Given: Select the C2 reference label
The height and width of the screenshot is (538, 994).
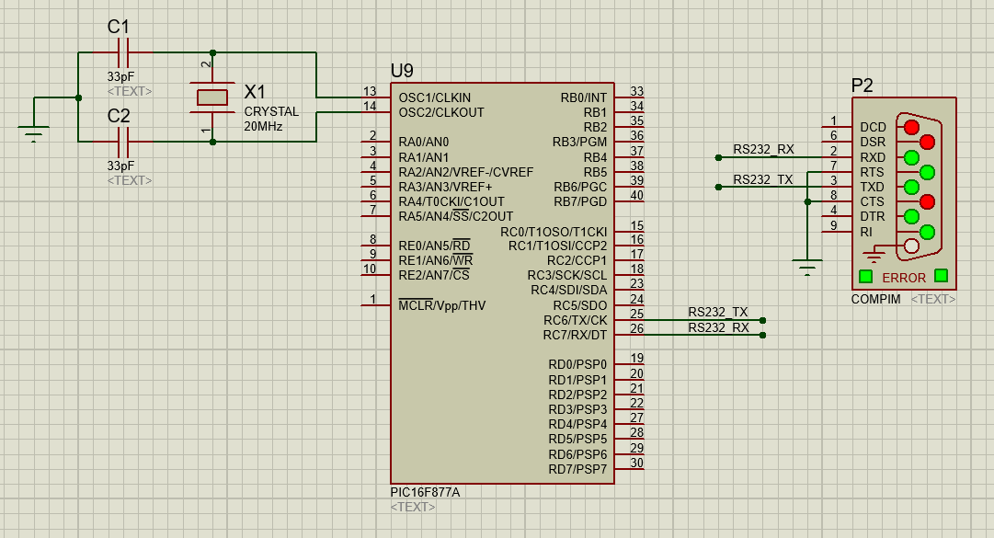Looking at the screenshot, I should (x=119, y=116).
